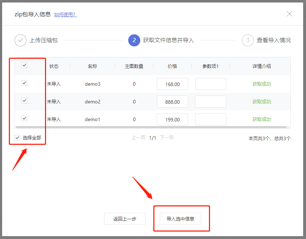The image size is (306, 239).
Task: Uncheck the checkbox on the demo3 row
Action: click(24, 83)
